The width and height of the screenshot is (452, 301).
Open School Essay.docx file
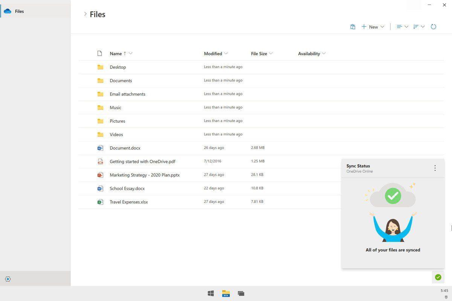127,189
